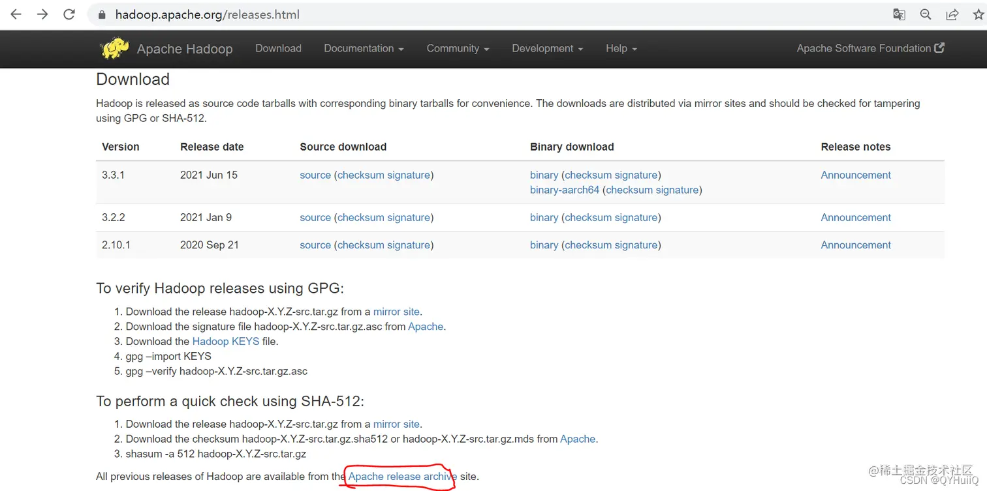Open Announcement for version 2.10.1

click(856, 245)
